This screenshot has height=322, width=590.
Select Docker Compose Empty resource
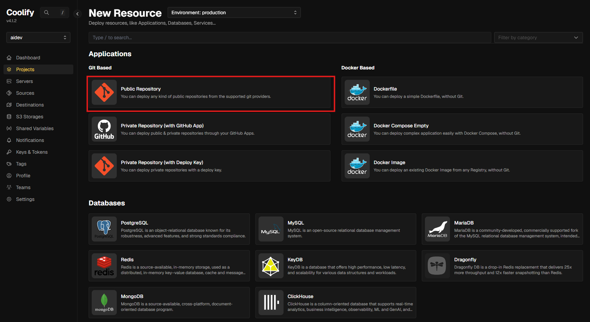[462, 129]
